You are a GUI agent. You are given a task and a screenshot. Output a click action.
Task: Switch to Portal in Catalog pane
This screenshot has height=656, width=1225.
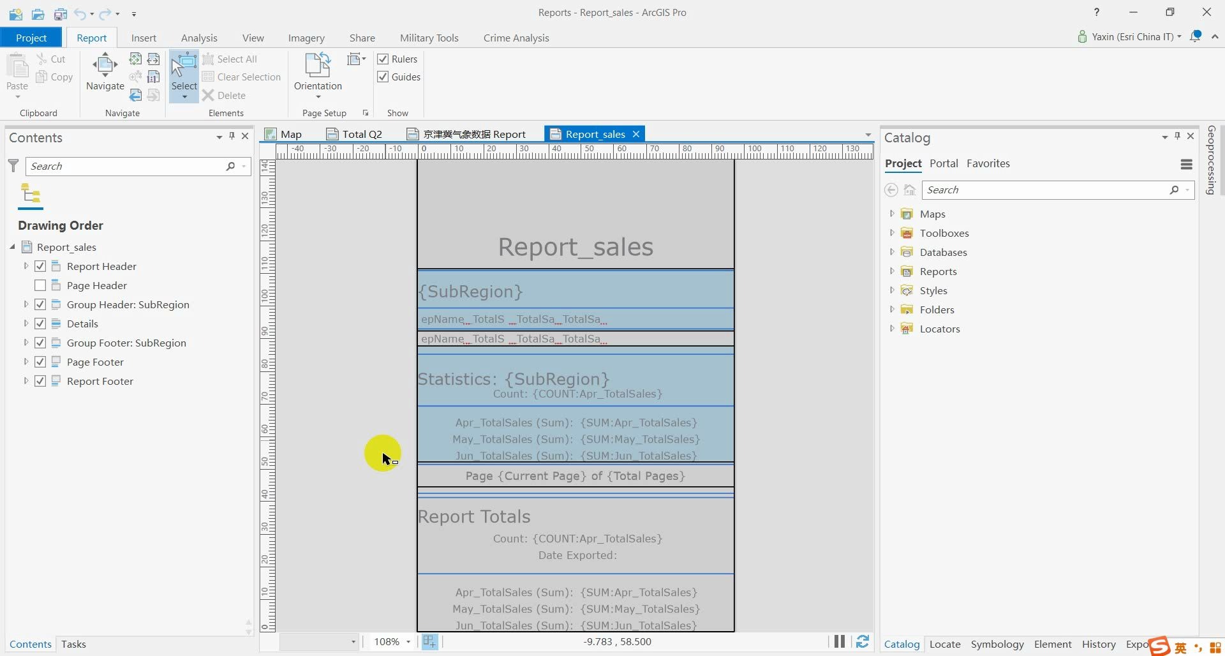tap(944, 163)
